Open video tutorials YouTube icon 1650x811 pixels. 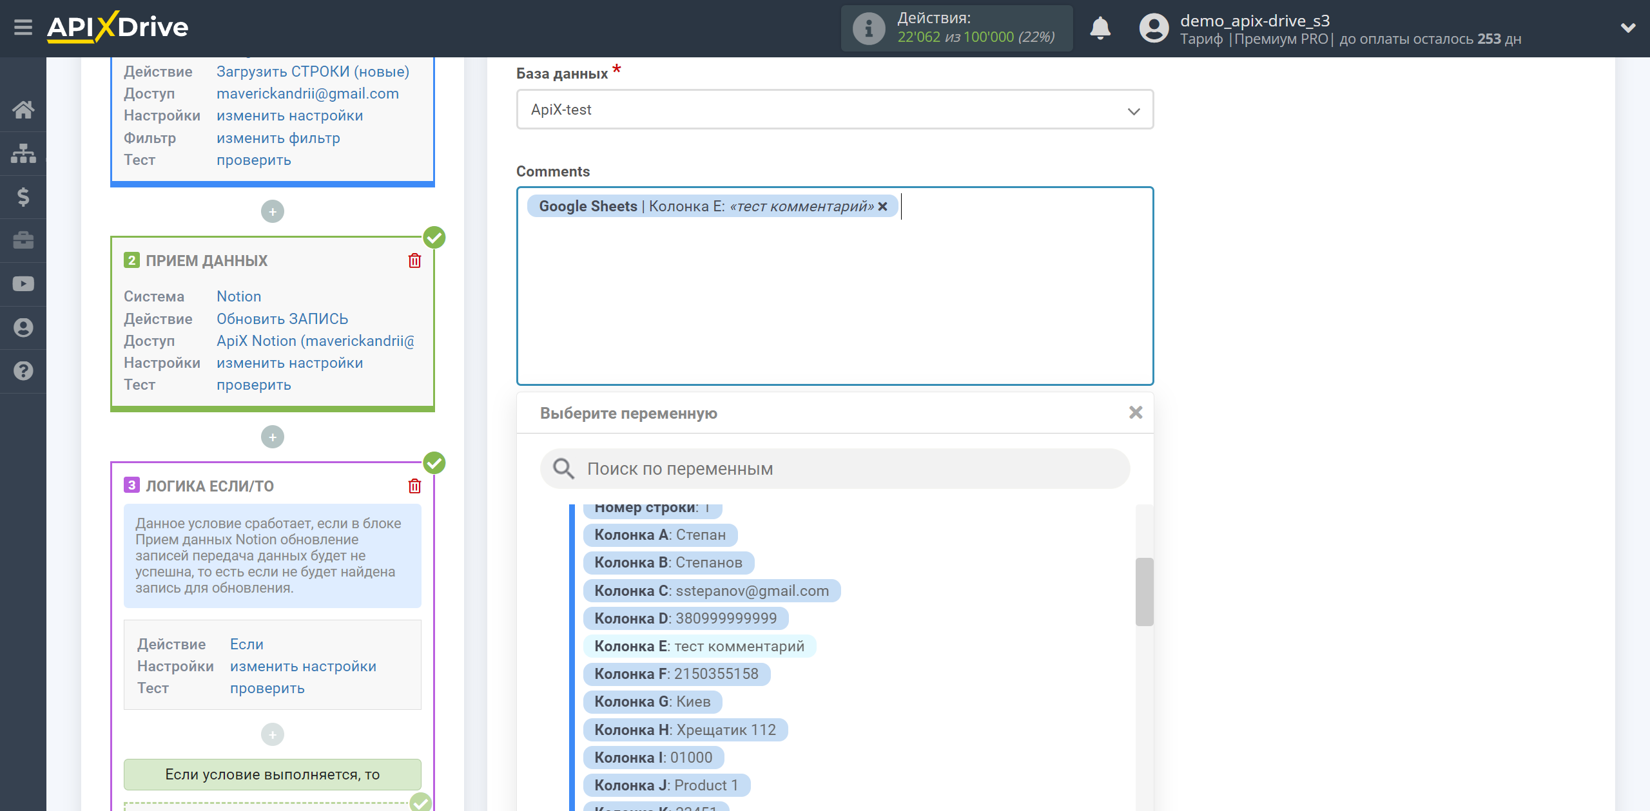tap(23, 284)
